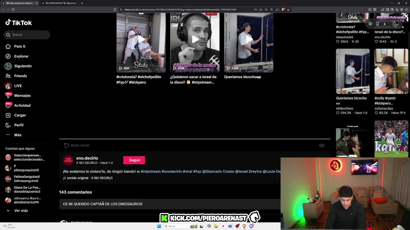Follow xno.decirlo with Seguir button

pyautogui.click(x=135, y=160)
